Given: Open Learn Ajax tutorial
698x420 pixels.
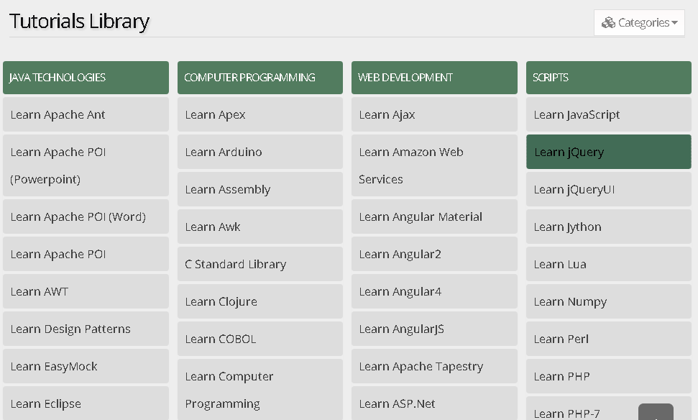Looking at the screenshot, I should coord(434,114).
